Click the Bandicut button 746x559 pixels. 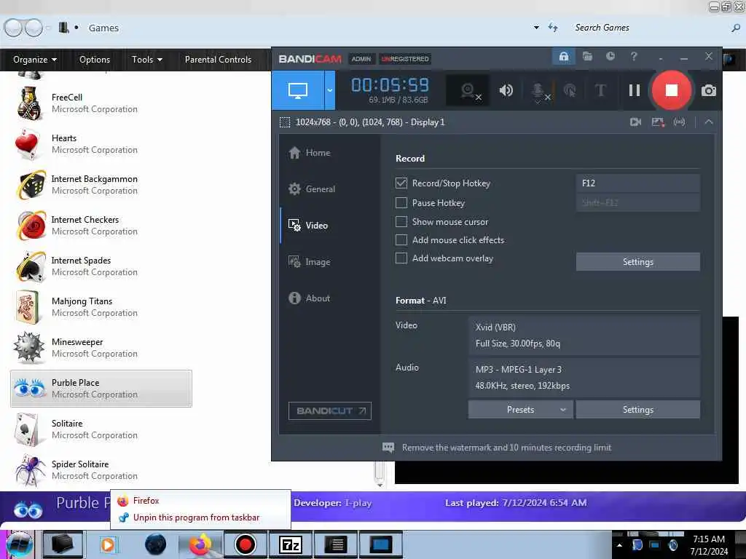tap(330, 411)
